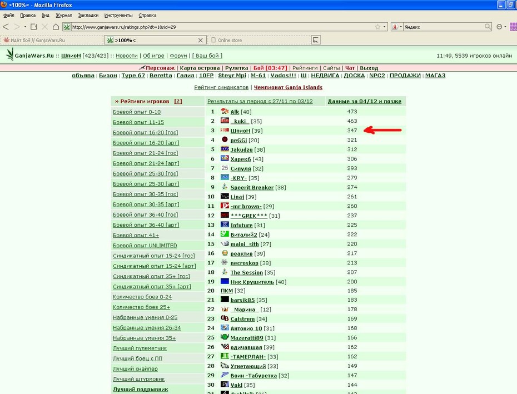Click inside the Yandex search field
The image size is (517, 394).
[444, 27]
